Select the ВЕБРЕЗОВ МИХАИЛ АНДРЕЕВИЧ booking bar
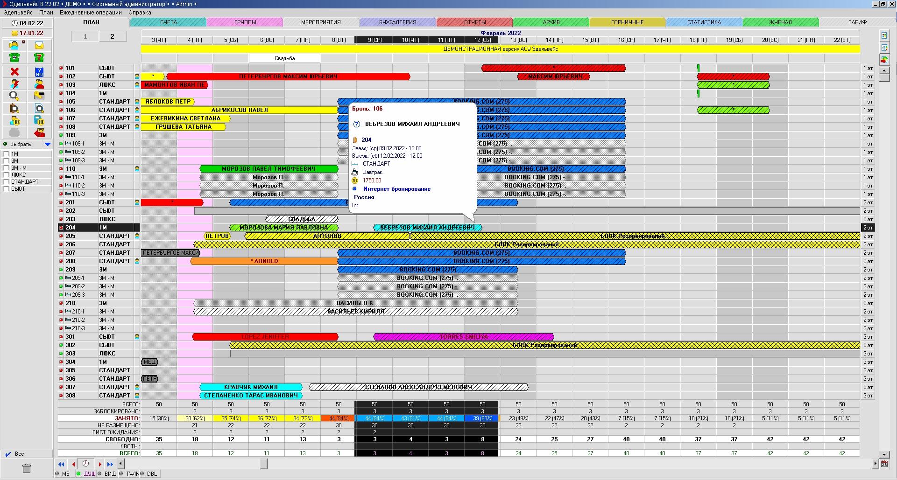This screenshot has height=480, width=897. click(427, 228)
